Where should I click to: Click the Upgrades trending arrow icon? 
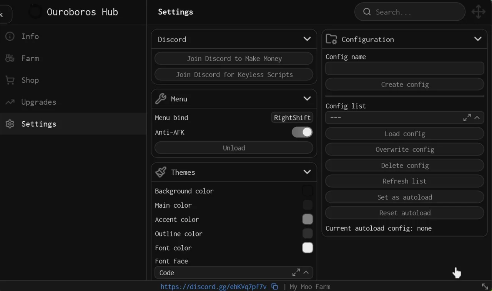(10, 102)
